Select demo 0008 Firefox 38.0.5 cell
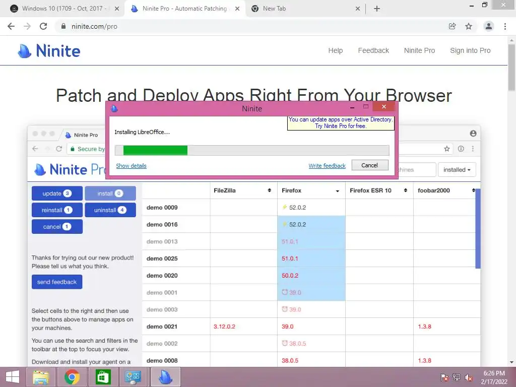 click(311, 360)
